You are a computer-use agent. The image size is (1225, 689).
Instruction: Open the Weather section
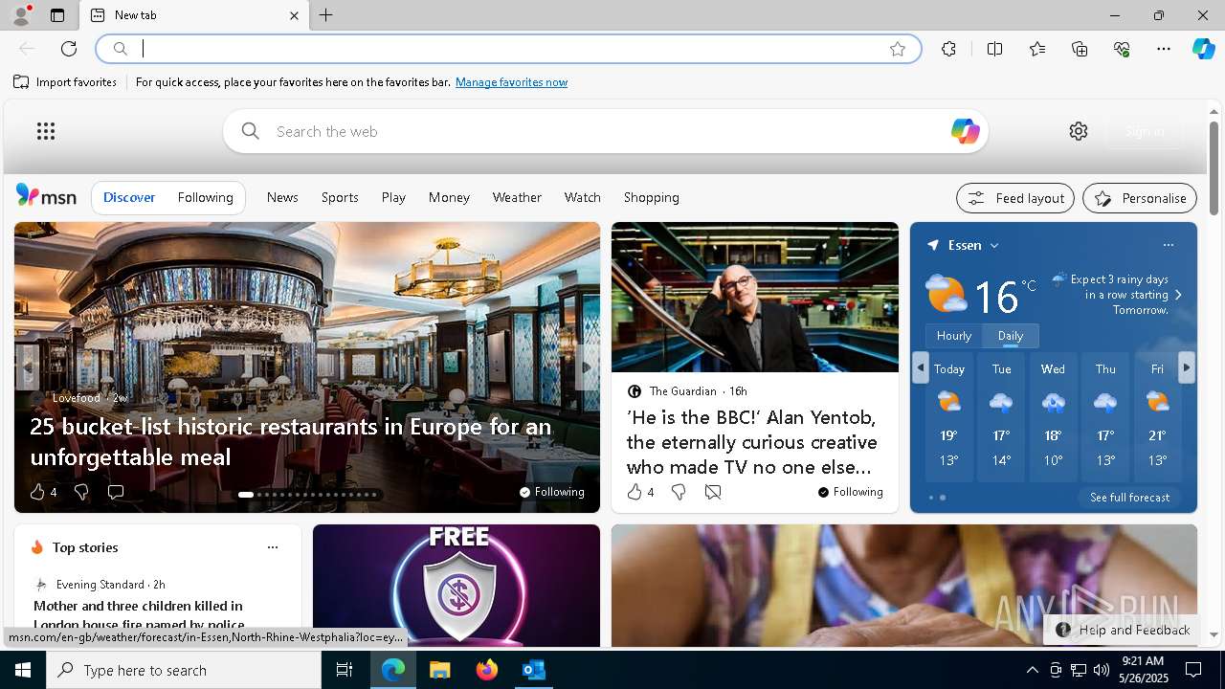click(517, 197)
